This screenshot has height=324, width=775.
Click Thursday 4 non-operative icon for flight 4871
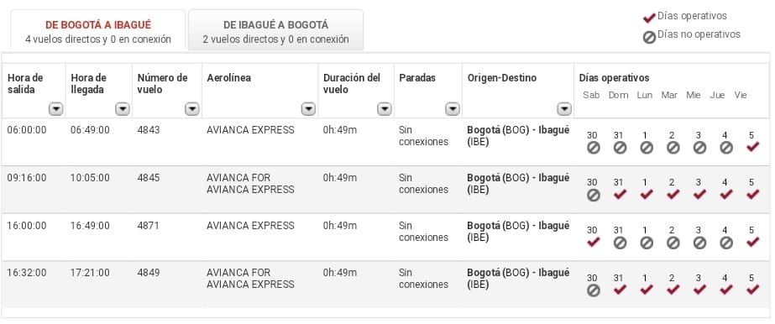[726, 243]
